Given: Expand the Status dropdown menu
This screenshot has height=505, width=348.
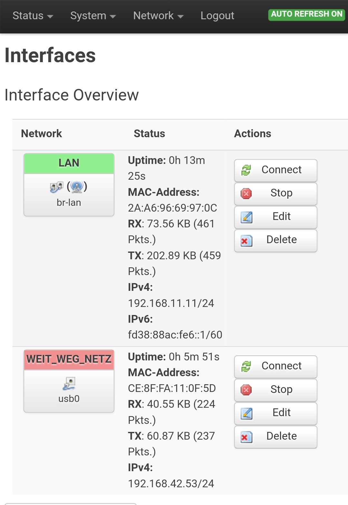Looking at the screenshot, I should point(33,16).
